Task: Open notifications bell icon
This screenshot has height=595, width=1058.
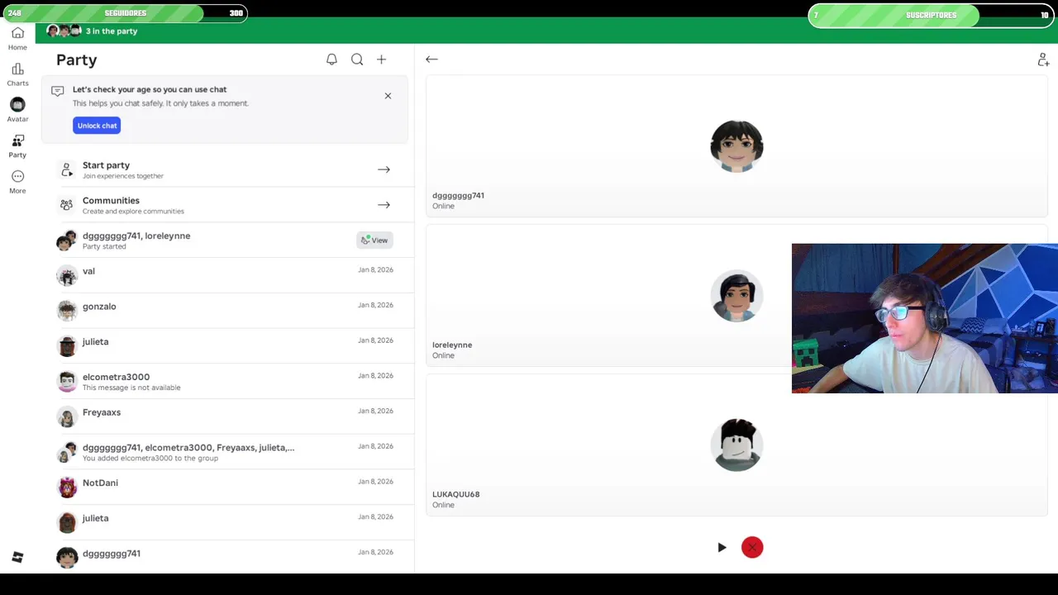Action: click(331, 59)
